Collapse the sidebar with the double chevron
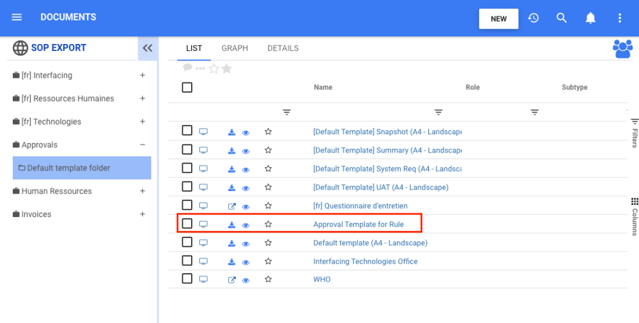 pyautogui.click(x=148, y=48)
